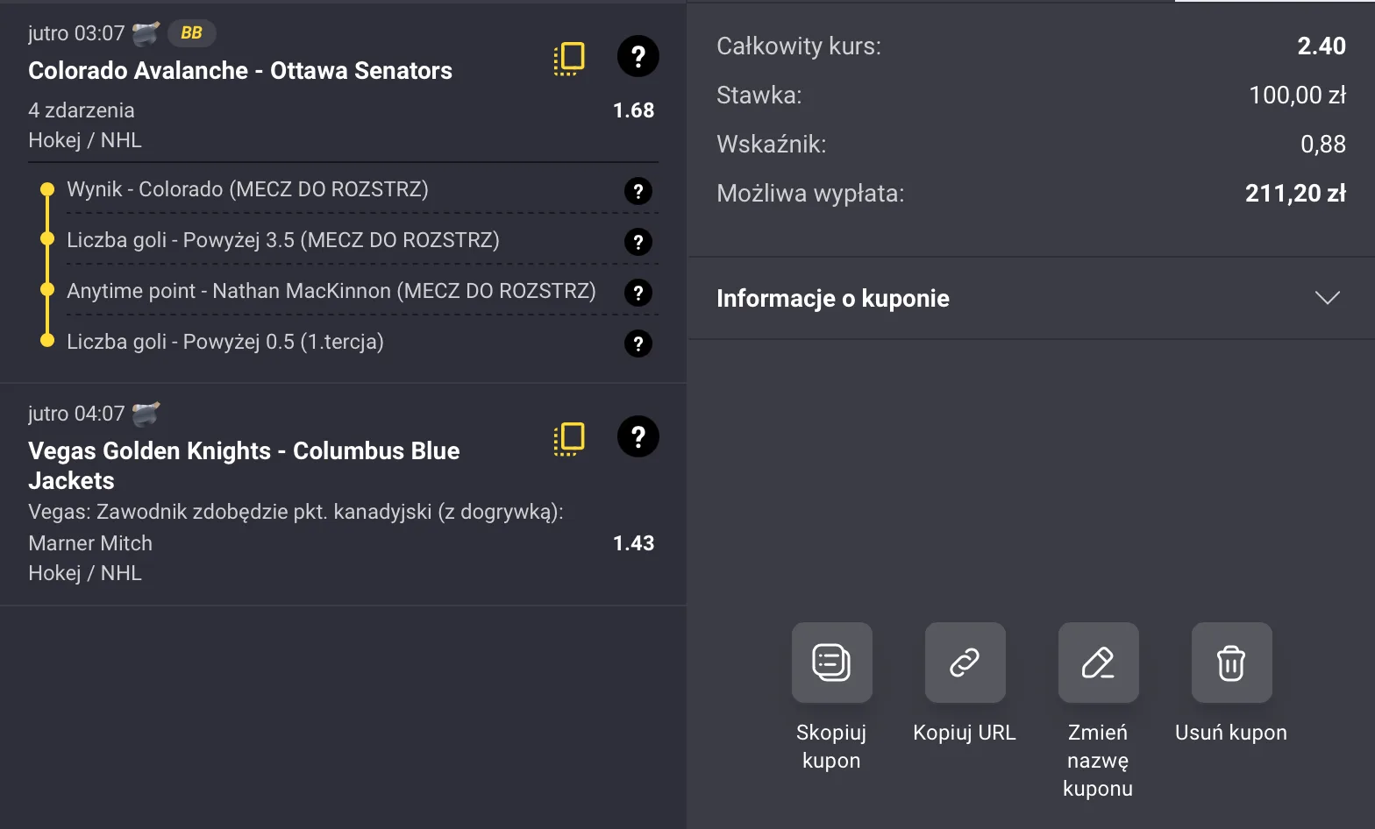The image size is (1375, 829).
Task: Copy the Vegas Golden Knights bet selection icon
Action: (569, 438)
